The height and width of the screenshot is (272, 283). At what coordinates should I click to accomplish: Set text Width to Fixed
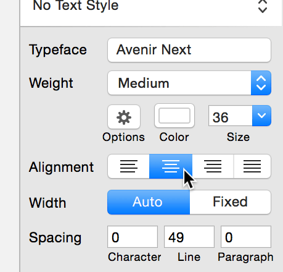pos(231,202)
